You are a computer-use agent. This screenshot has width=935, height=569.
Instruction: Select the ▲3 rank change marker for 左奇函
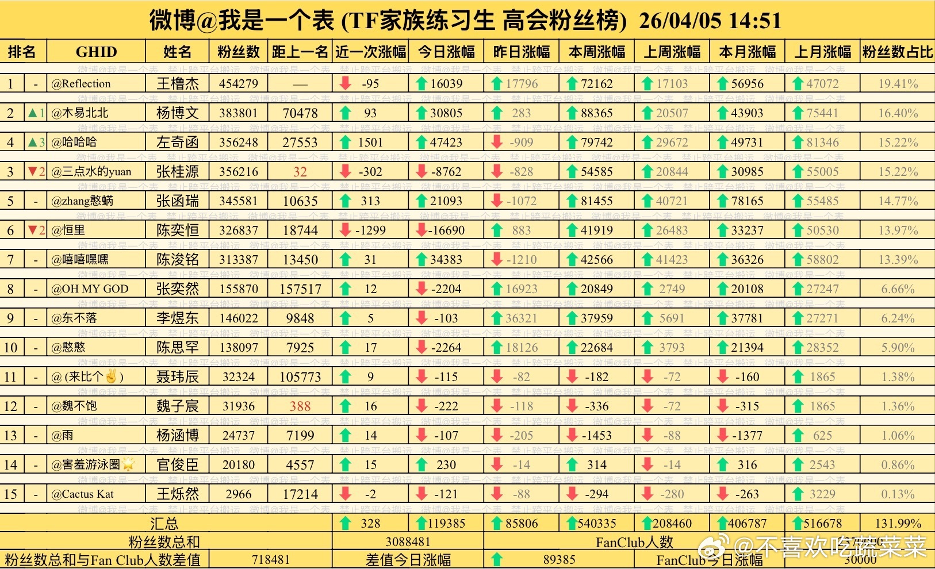33,141
